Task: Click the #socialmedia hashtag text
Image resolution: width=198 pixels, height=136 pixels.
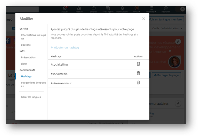Action: 59,74
